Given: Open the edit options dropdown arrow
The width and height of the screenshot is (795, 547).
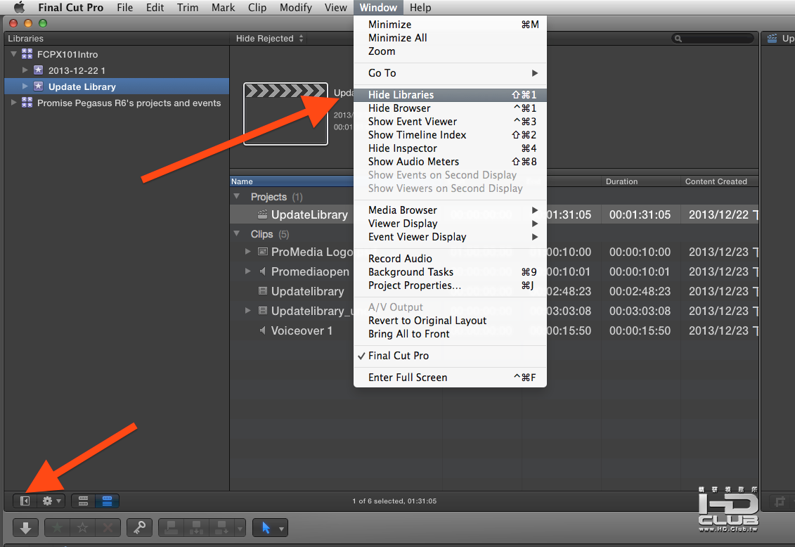Looking at the screenshot, I should pos(240,528).
